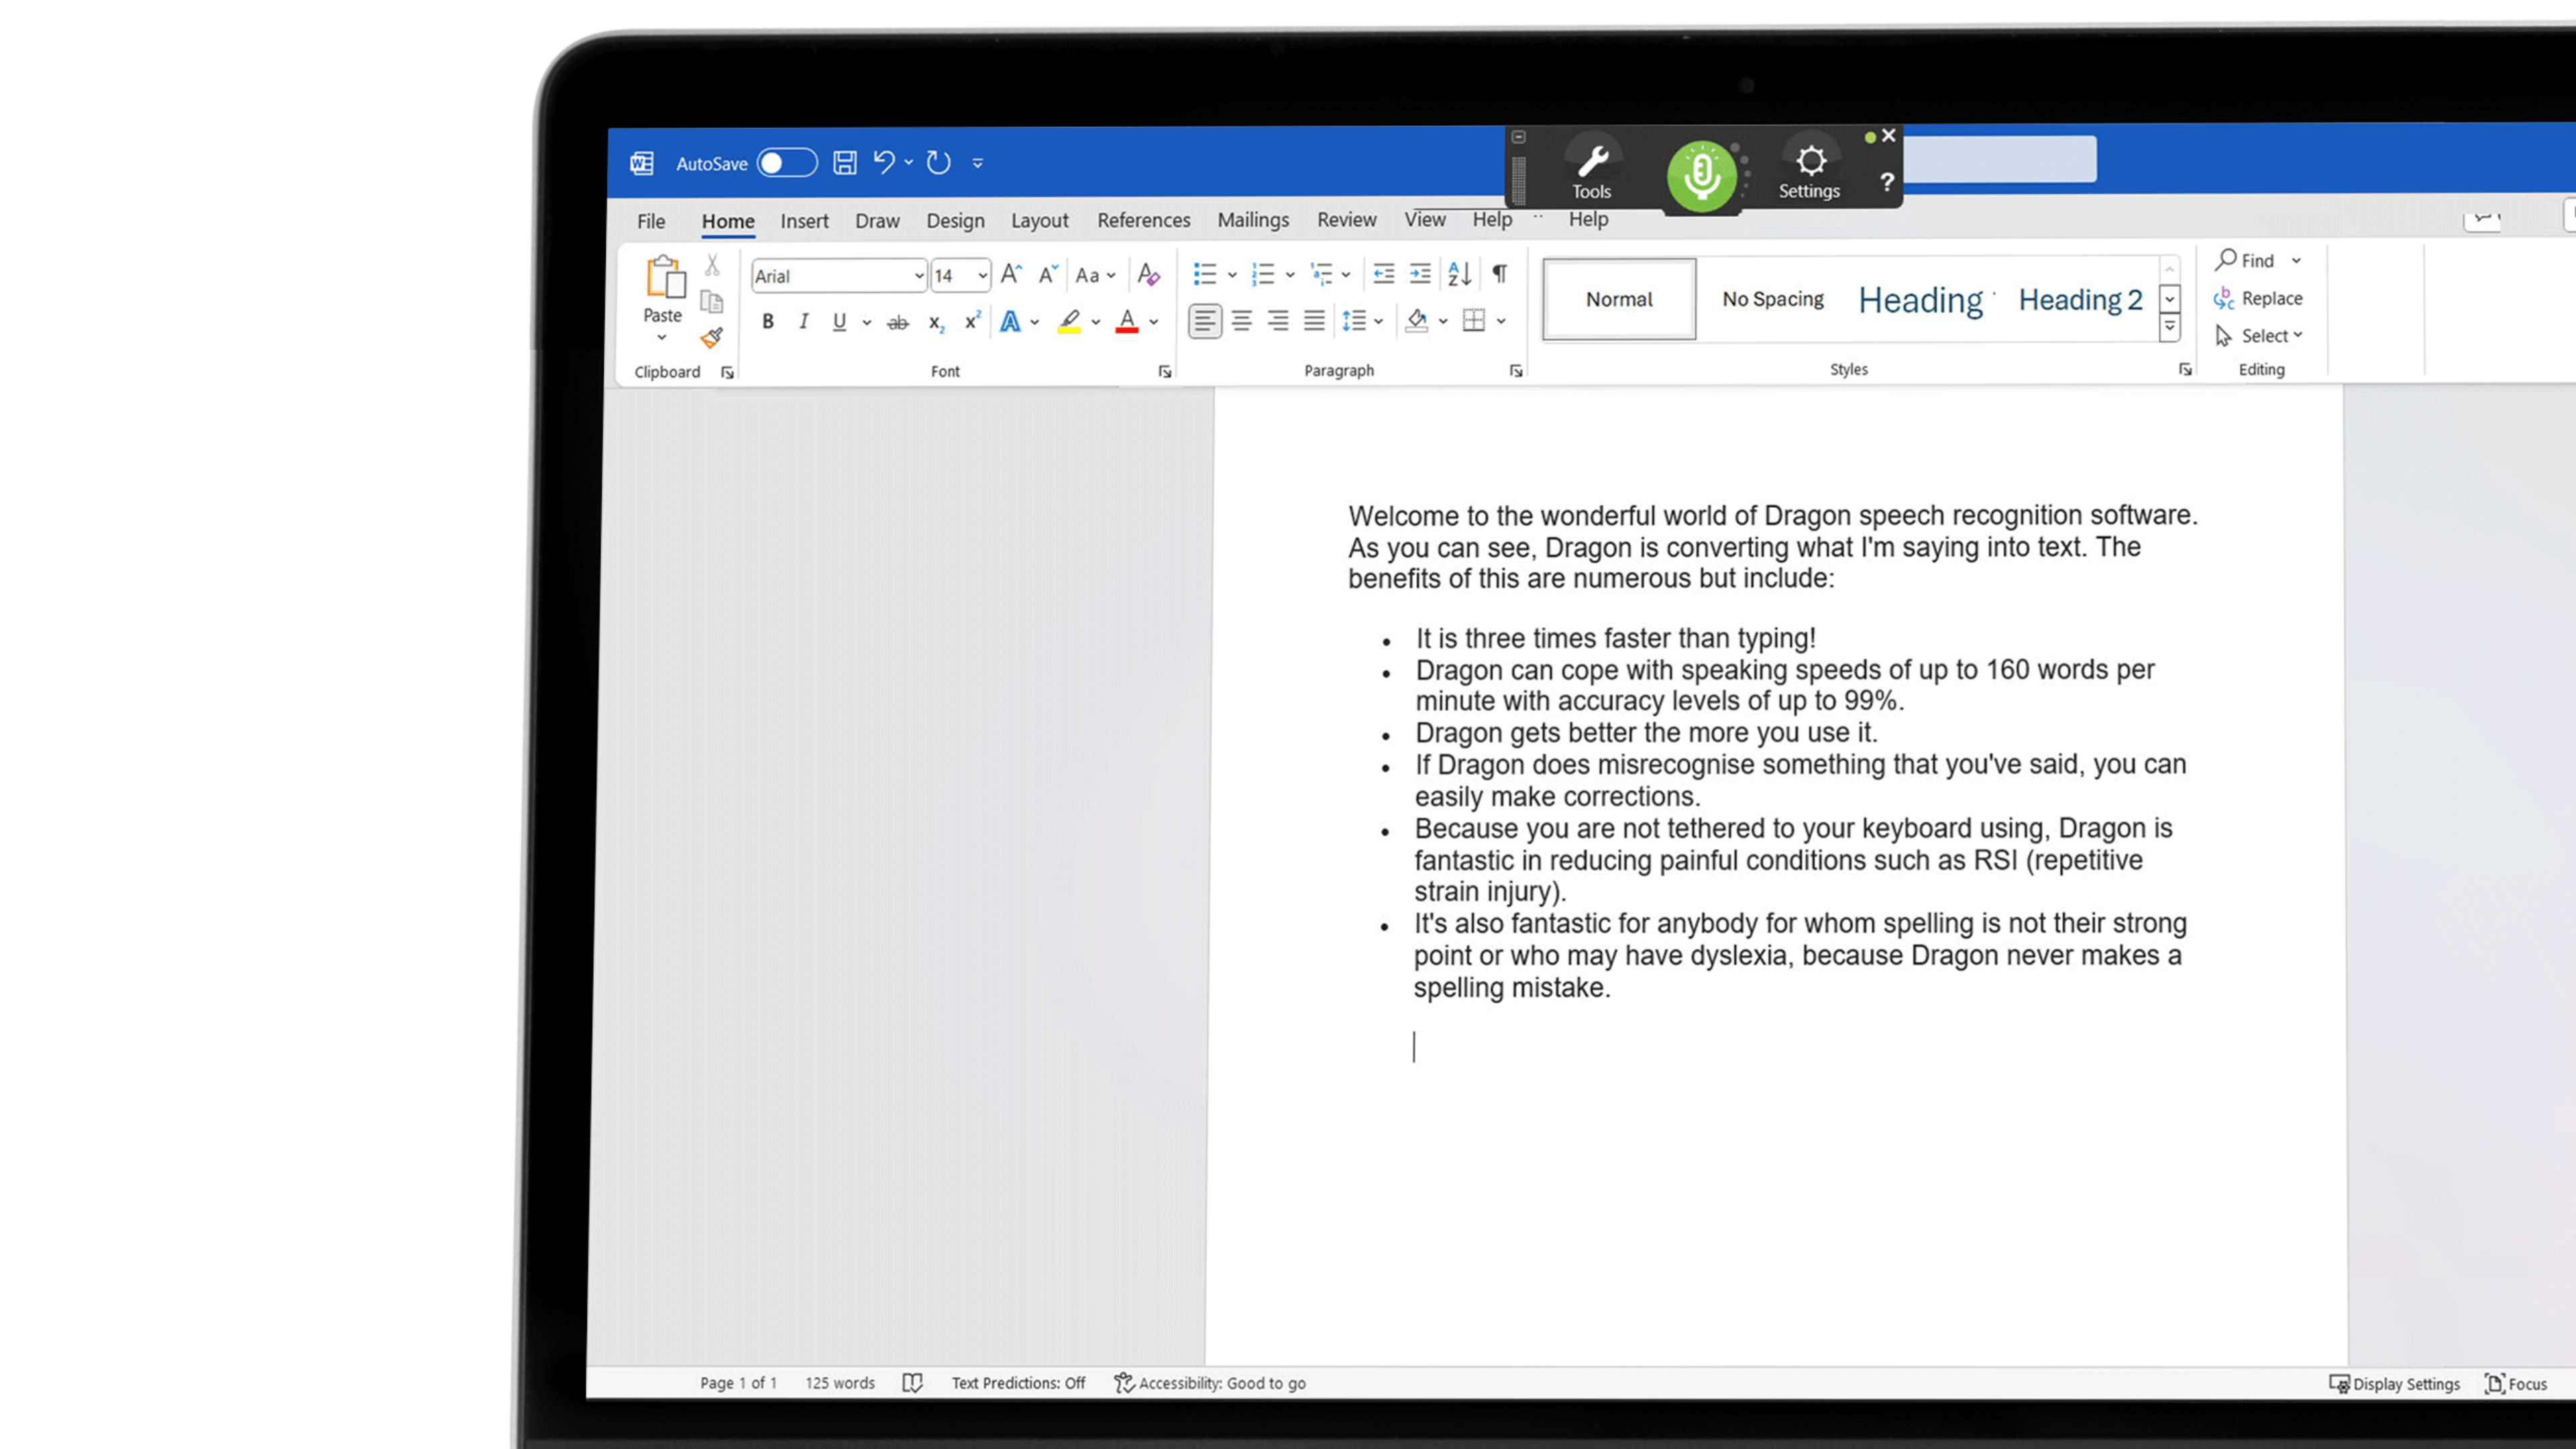The width and height of the screenshot is (2576, 1449).
Task: Click the Dragon help question mark
Action: tap(1886, 182)
